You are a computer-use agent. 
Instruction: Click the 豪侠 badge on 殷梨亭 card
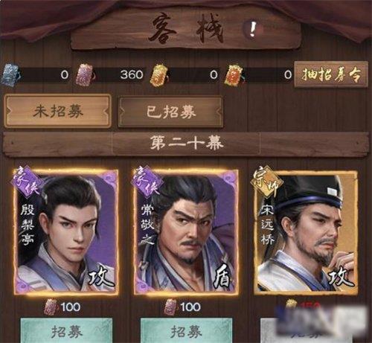[x=26, y=182]
